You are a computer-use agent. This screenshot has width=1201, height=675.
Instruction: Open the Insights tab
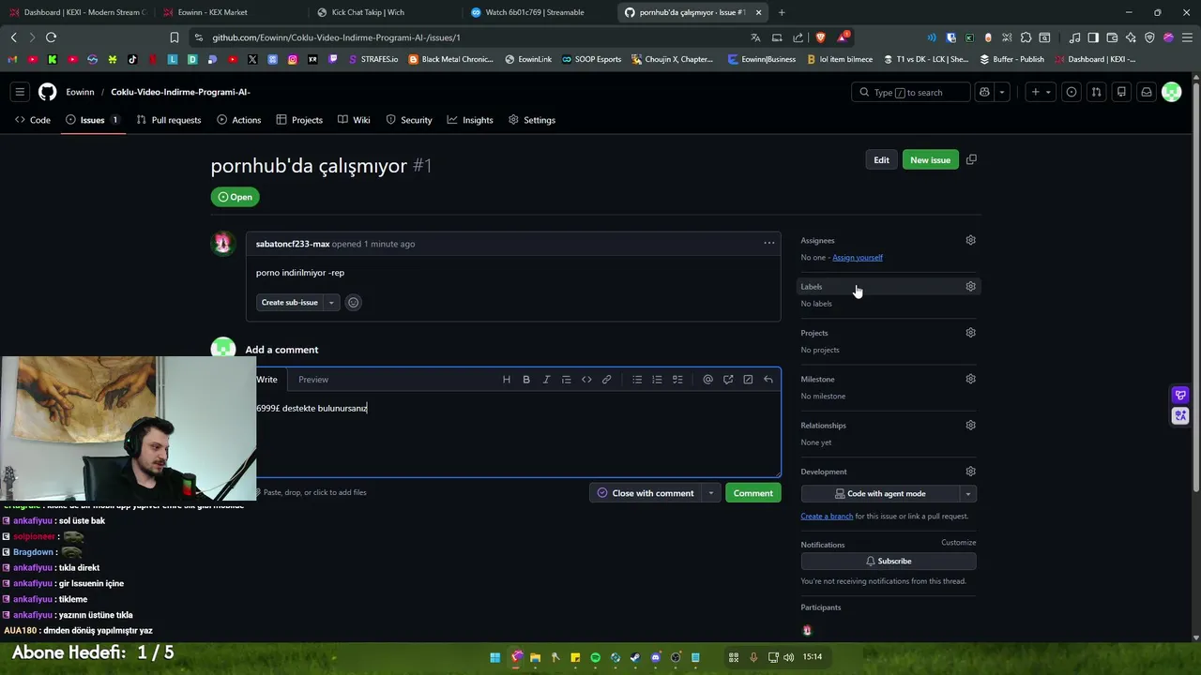click(470, 120)
